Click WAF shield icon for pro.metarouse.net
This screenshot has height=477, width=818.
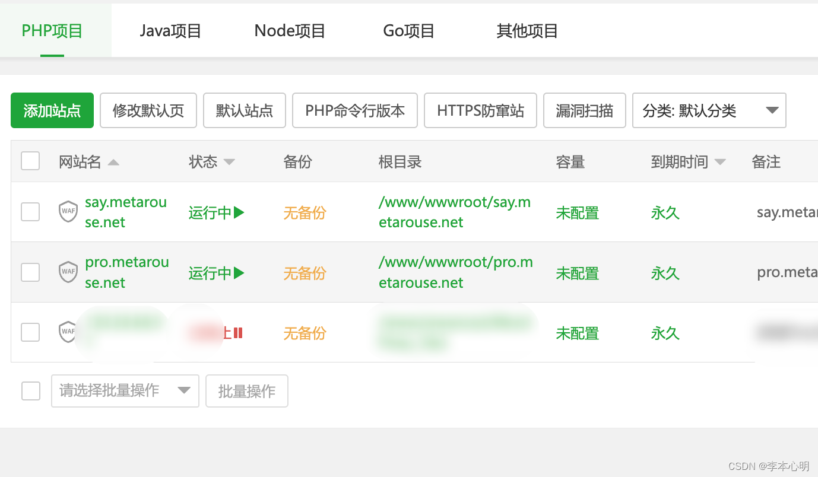pos(68,272)
